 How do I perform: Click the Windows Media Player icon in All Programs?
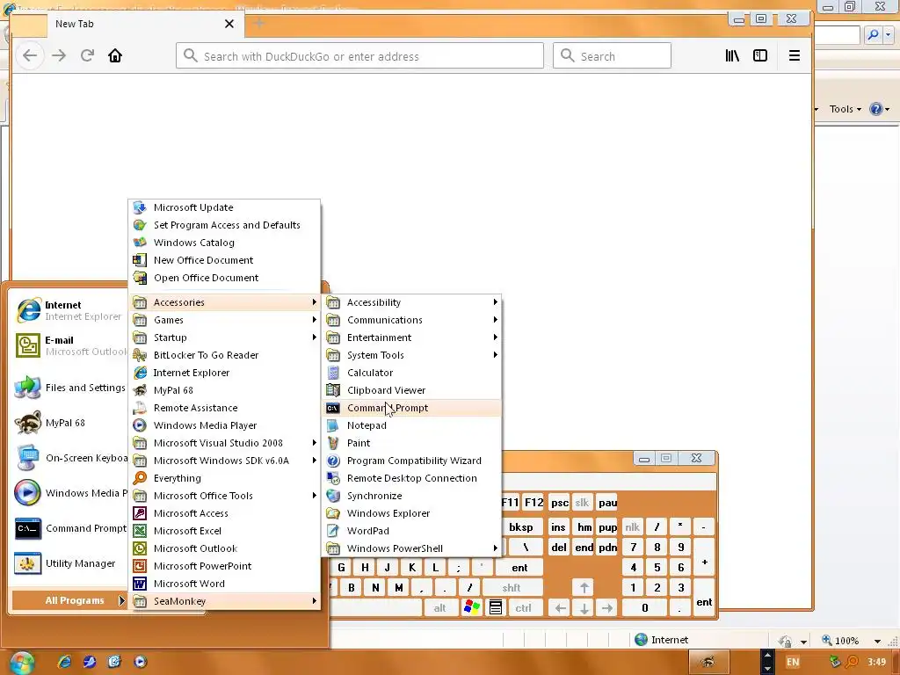coord(140,425)
